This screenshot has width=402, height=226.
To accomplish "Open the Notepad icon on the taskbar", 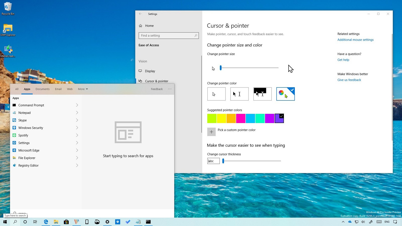I will point(138,222).
